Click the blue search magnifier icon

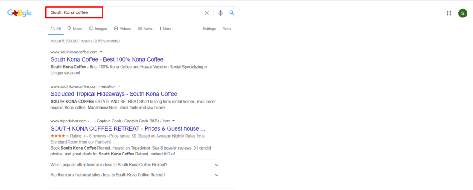pyautogui.click(x=232, y=12)
